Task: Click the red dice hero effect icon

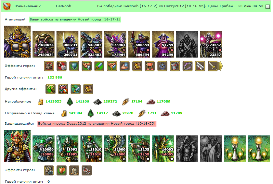Action: [61, 66]
